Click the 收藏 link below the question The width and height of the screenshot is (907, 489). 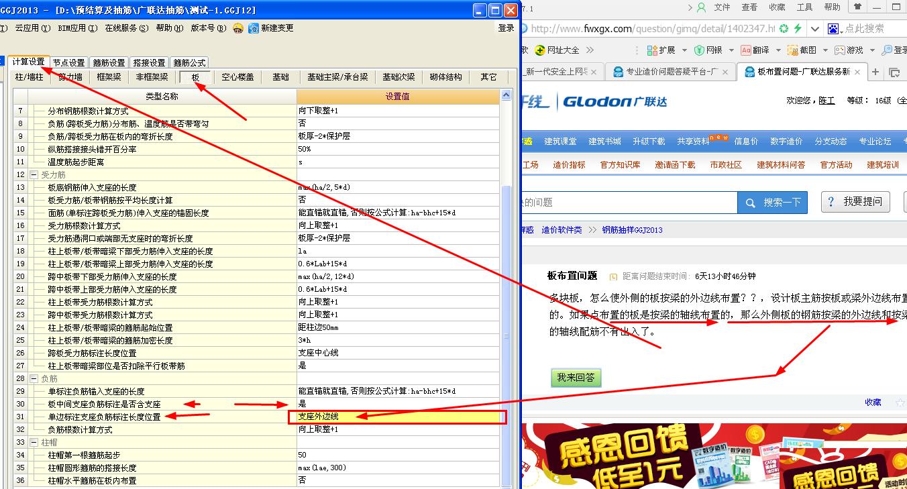coord(873,402)
